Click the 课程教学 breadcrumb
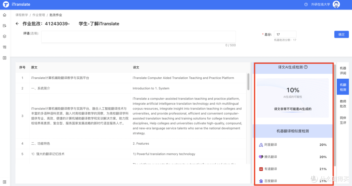Screen dimensions: 352x186 22,15
